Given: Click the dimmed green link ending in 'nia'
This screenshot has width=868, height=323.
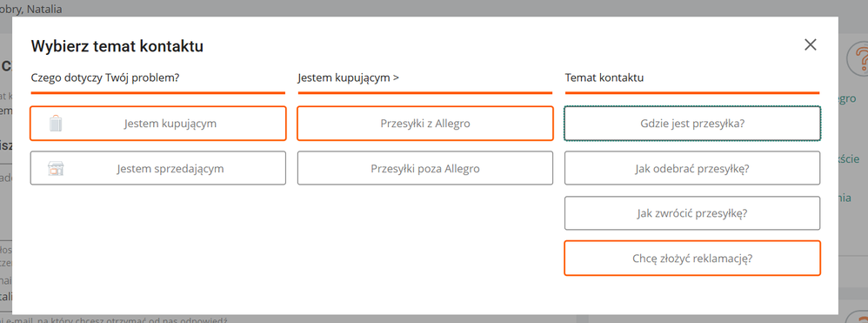Looking at the screenshot, I should 845,198.
